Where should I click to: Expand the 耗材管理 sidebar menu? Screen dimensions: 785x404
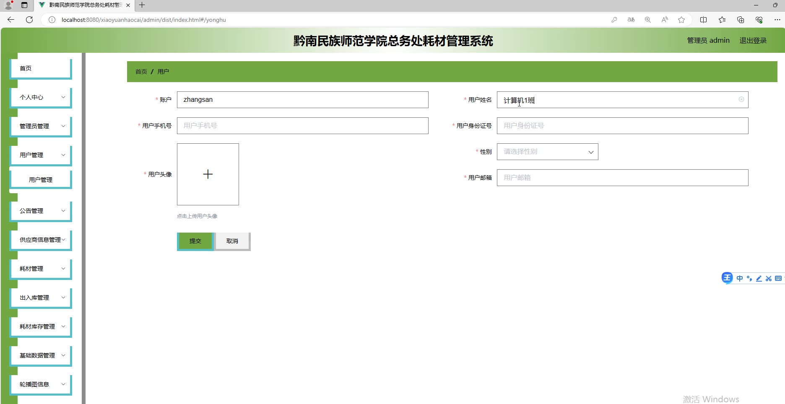click(42, 269)
